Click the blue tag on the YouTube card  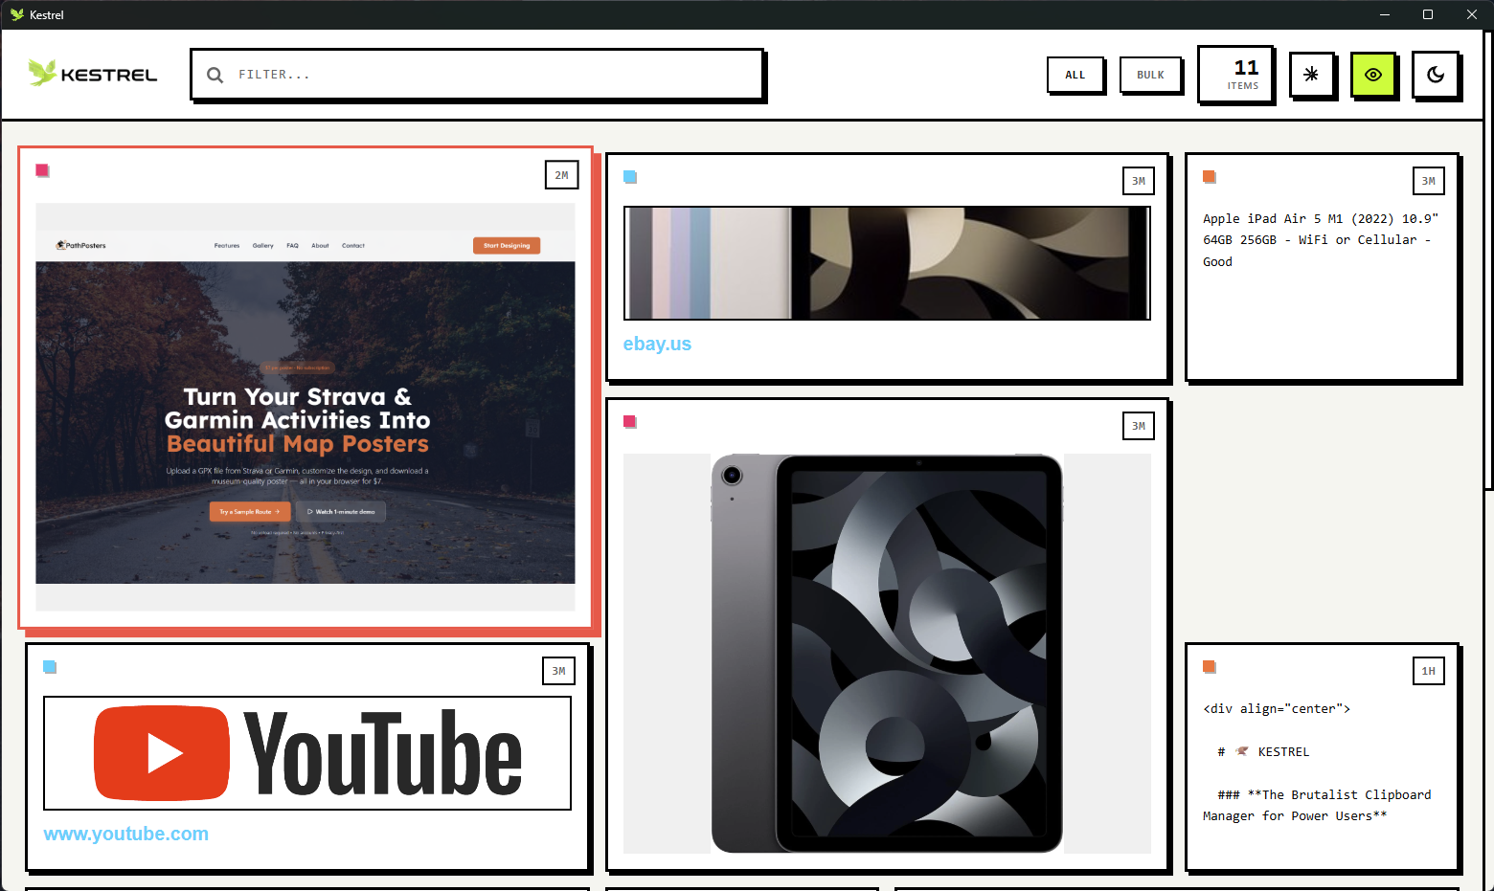tap(50, 666)
